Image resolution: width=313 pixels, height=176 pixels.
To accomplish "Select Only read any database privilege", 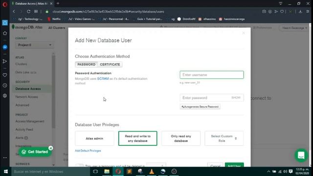I will pyautogui.click(x=181, y=138).
